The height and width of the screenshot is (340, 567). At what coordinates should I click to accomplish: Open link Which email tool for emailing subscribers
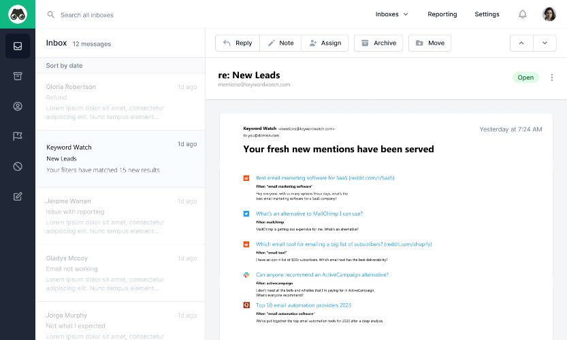[344, 244]
